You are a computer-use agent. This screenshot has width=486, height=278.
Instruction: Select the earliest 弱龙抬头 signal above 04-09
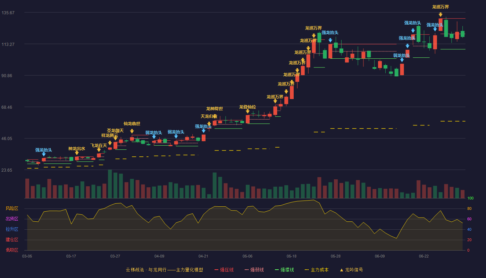coord(154,137)
